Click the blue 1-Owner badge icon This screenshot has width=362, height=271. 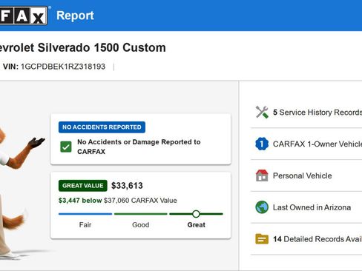coord(262,144)
